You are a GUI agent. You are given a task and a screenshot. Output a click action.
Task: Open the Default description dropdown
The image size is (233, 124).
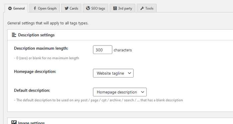point(120,92)
